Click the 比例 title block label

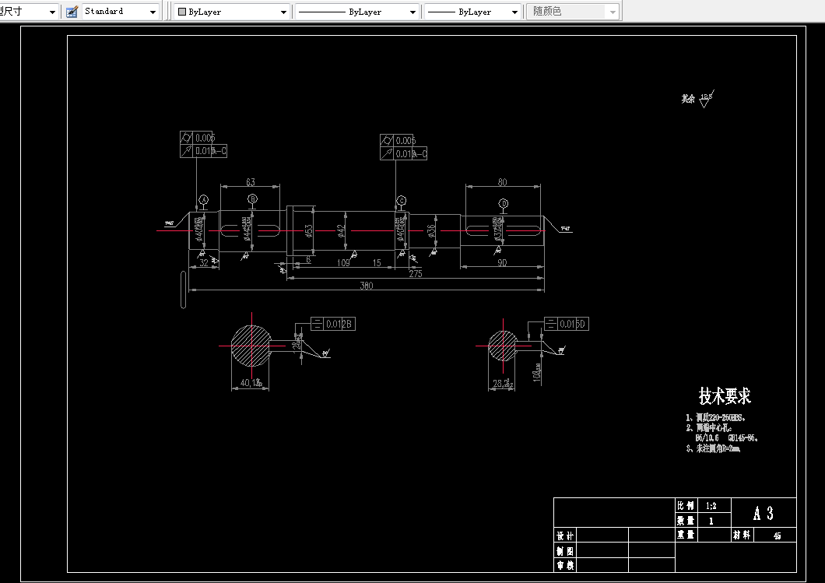(x=686, y=506)
